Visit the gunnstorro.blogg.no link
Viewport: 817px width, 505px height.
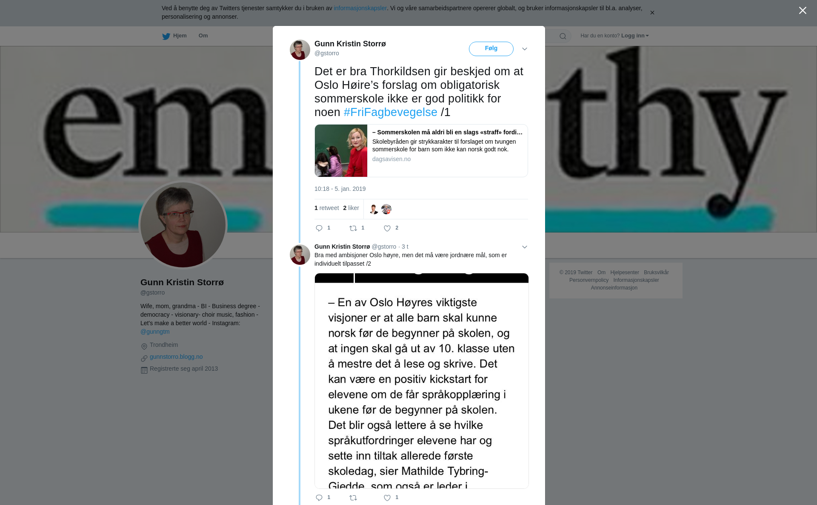176,357
